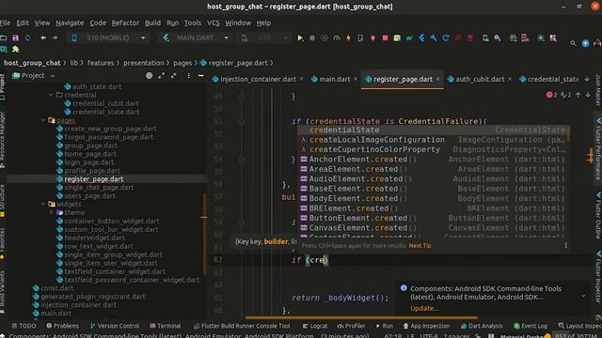Click the Update... link in notification

coord(424,308)
